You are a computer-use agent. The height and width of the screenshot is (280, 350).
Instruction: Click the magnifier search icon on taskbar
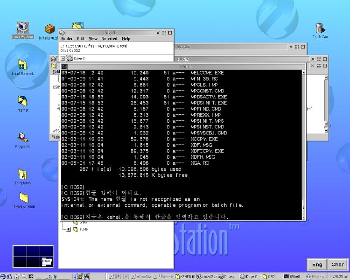click(24, 277)
